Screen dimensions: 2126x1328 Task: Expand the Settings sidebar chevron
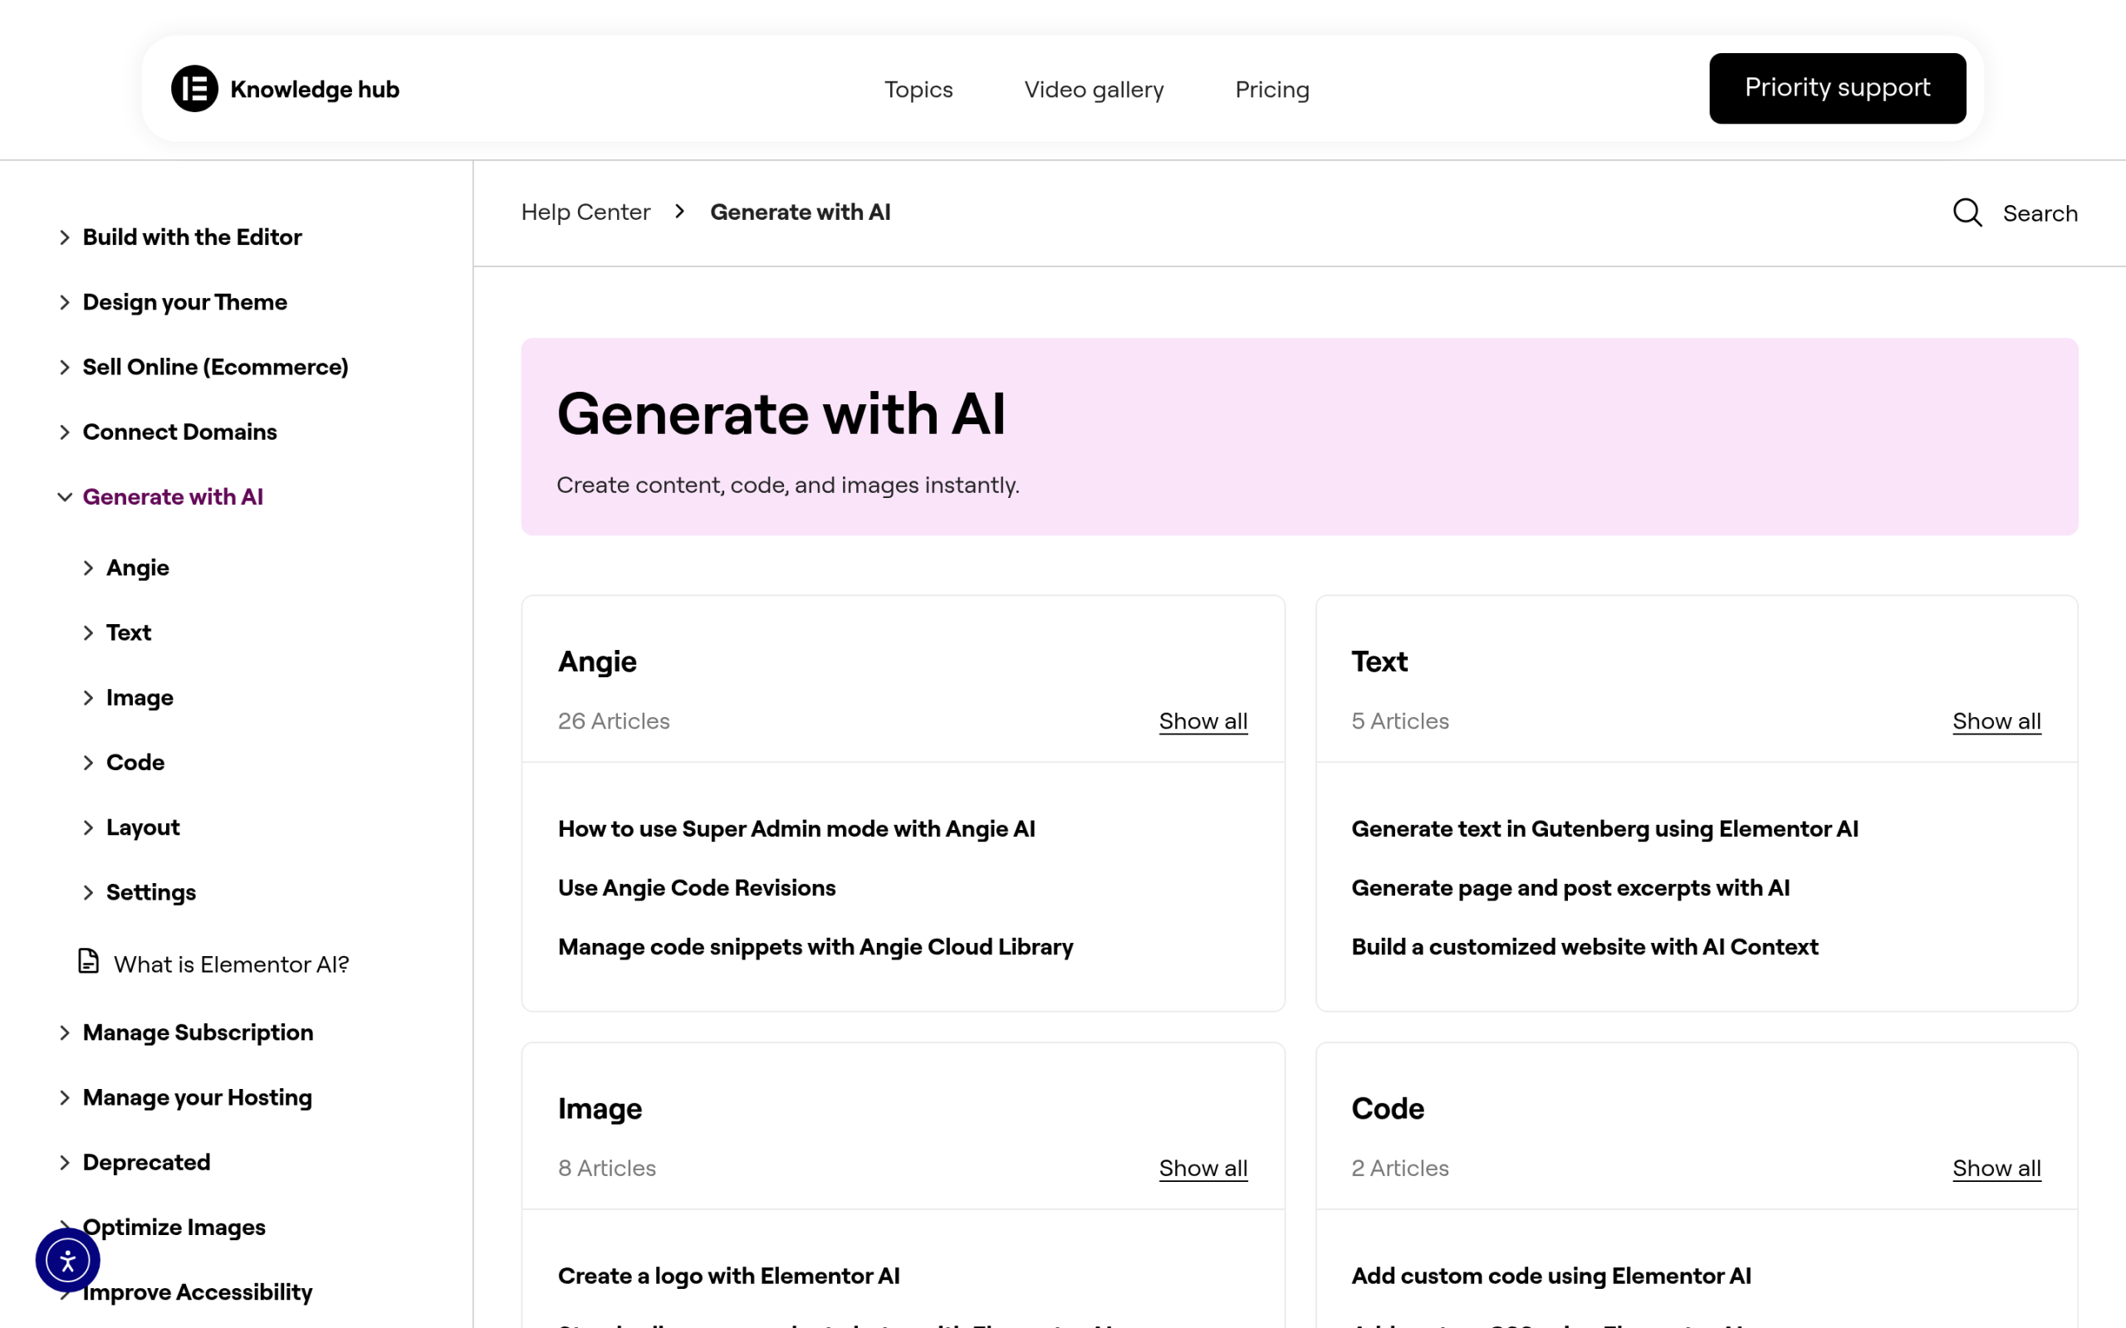point(88,892)
